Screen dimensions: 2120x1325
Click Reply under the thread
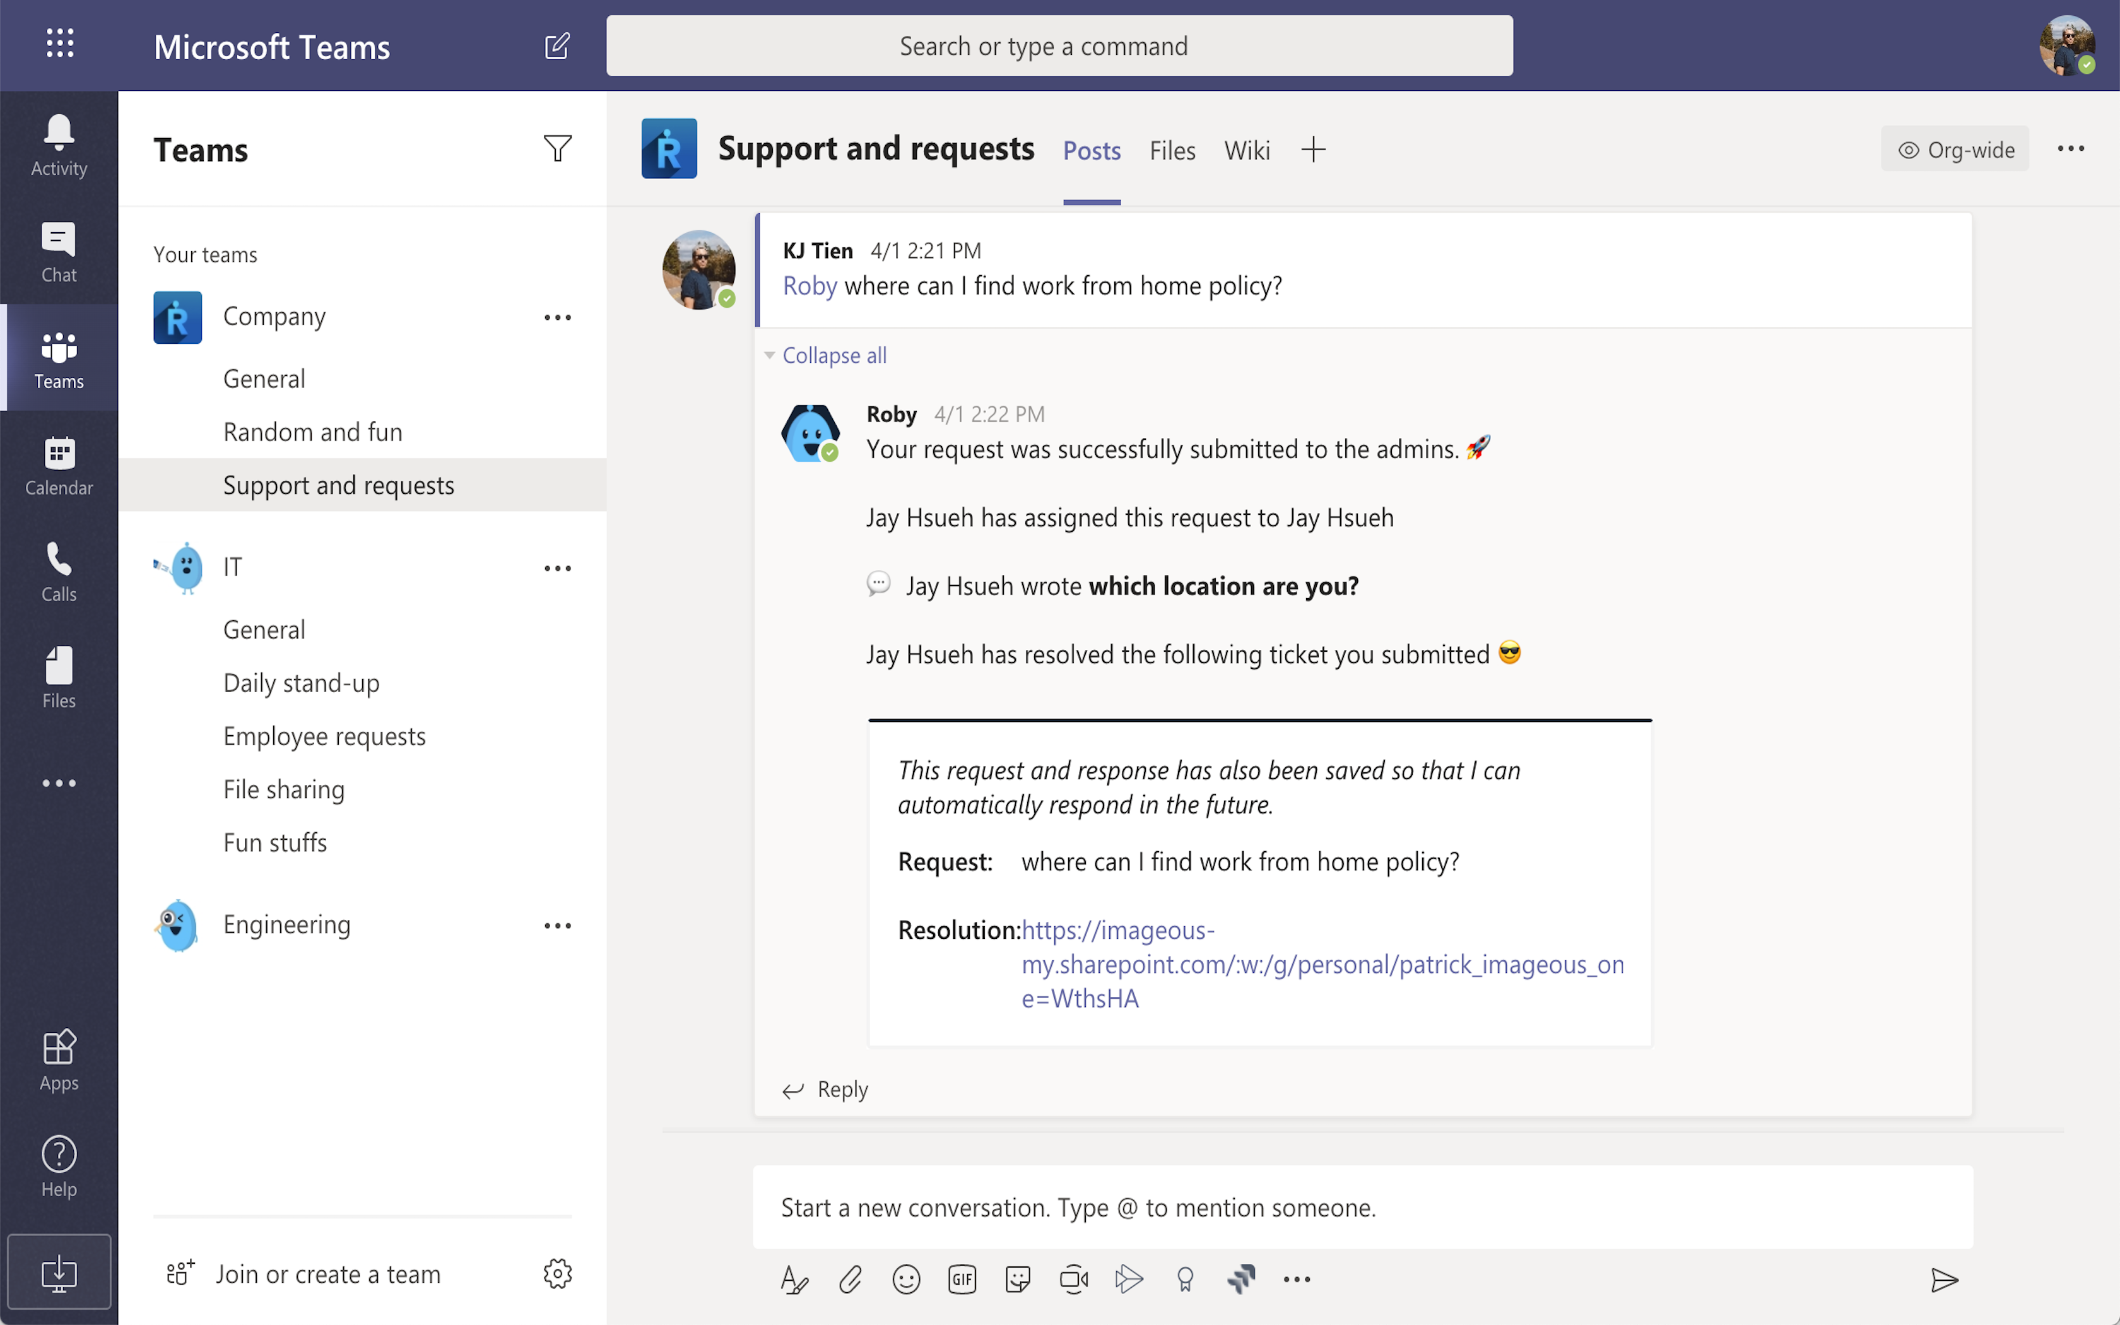(x=825, y=1089)
